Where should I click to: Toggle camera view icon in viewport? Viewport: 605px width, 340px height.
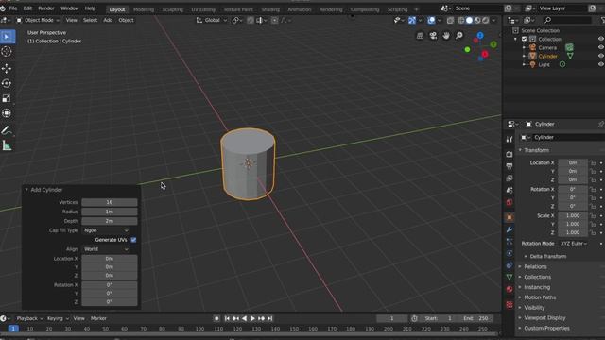pos(433,36)
